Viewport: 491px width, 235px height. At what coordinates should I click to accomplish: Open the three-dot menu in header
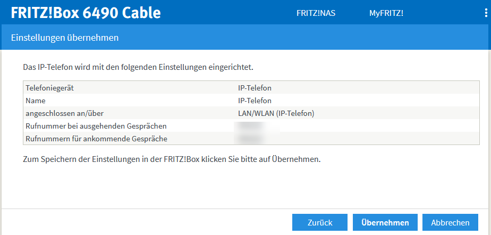click(x=486, y=13)
